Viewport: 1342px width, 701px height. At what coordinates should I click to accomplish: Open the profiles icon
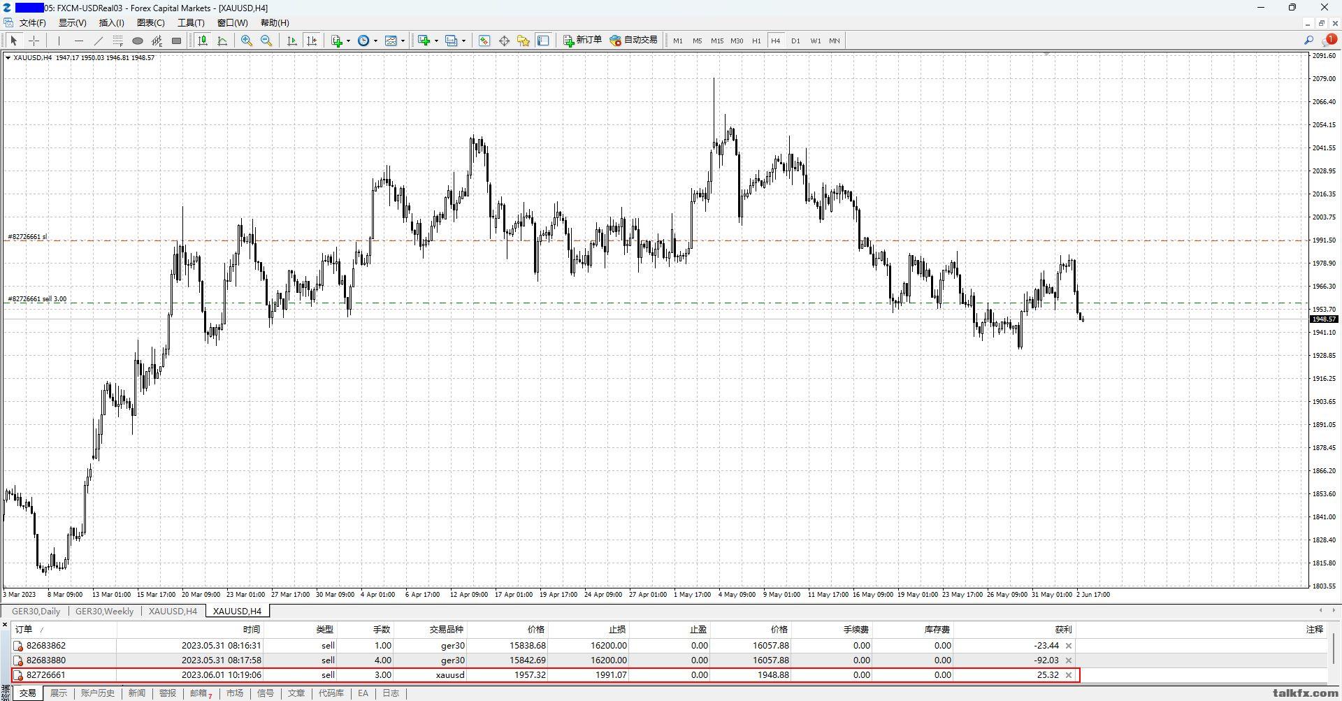click(452, 41)
